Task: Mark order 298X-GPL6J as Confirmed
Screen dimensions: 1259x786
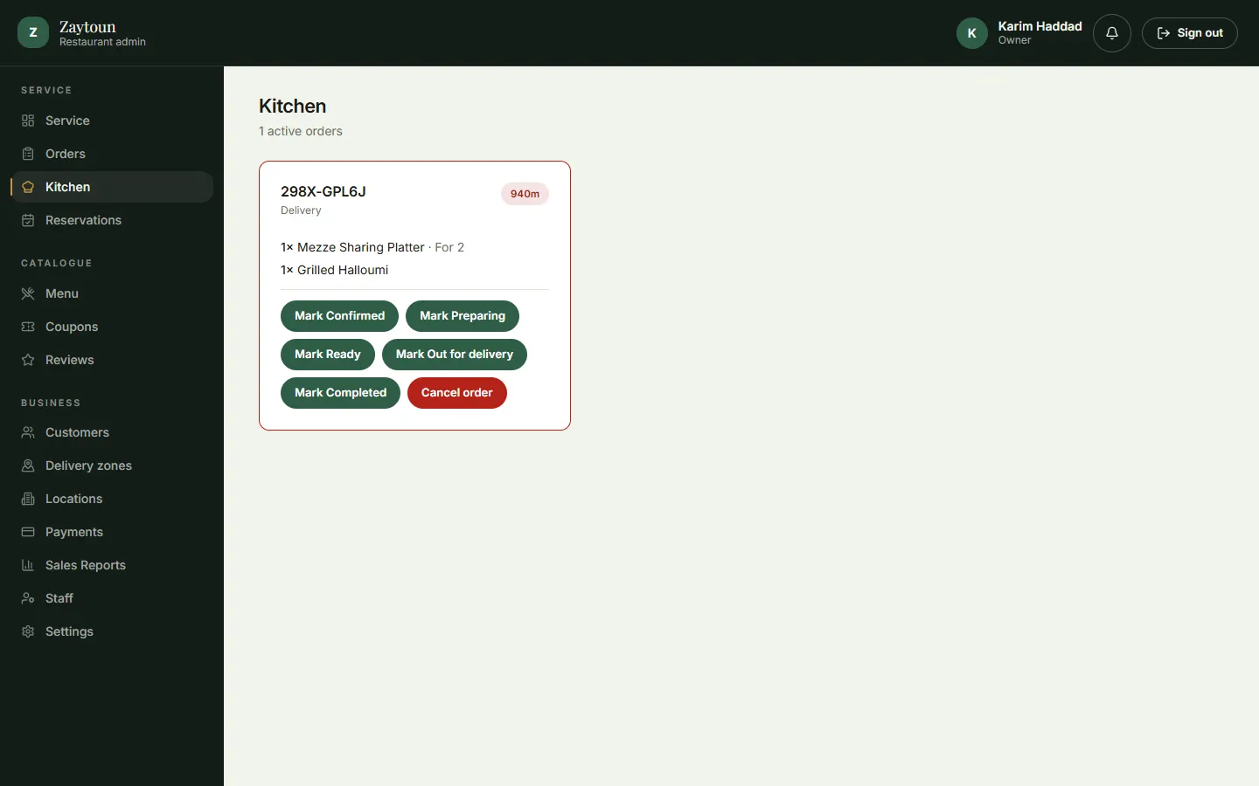Action: pyautogui.click(x=339, y=316)
